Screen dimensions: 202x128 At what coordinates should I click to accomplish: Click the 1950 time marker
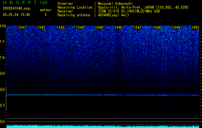pyautogui.click(x=196, y=28)
